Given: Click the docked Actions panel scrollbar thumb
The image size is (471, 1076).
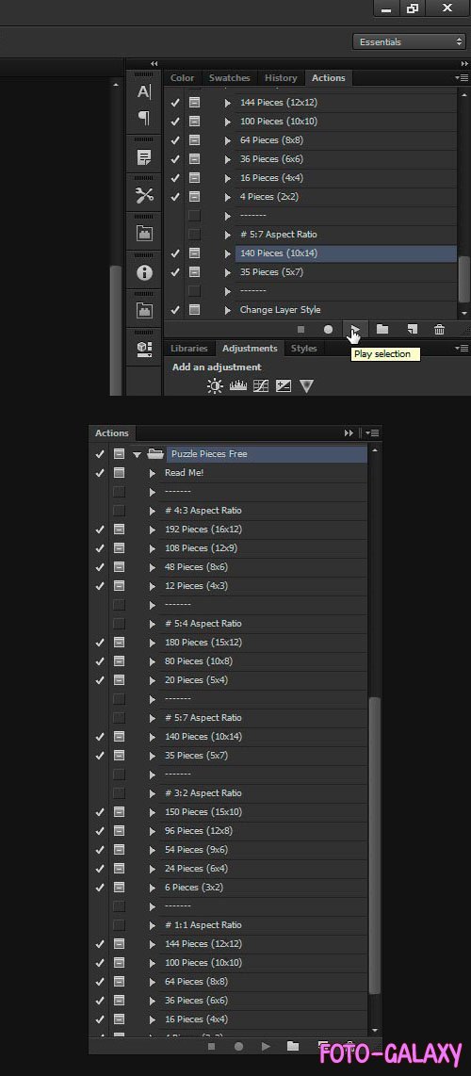Looking at the screenshot, I should (x=464, y=279).
